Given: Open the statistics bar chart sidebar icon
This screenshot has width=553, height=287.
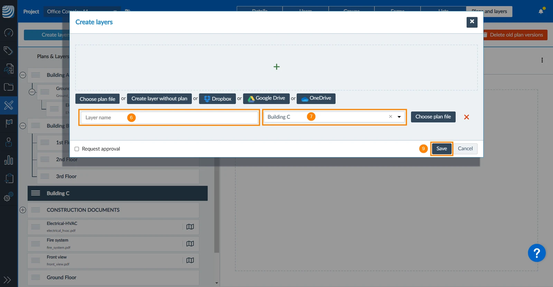Looking at the screenshot, I should (x=9, y=160).
